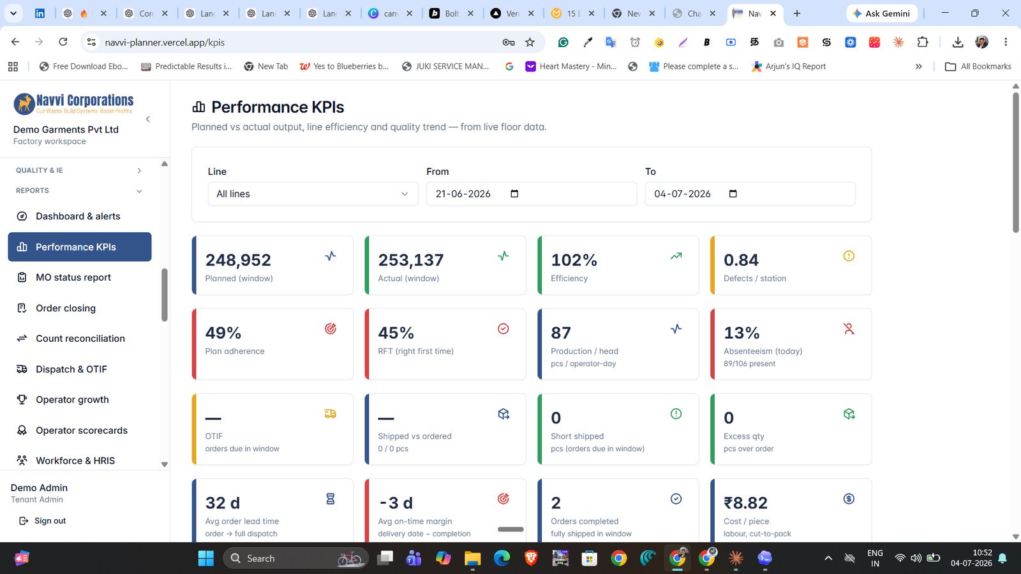Open Dashboard & alerts
The image size is (1021, 574).
(x=79, y=216)
